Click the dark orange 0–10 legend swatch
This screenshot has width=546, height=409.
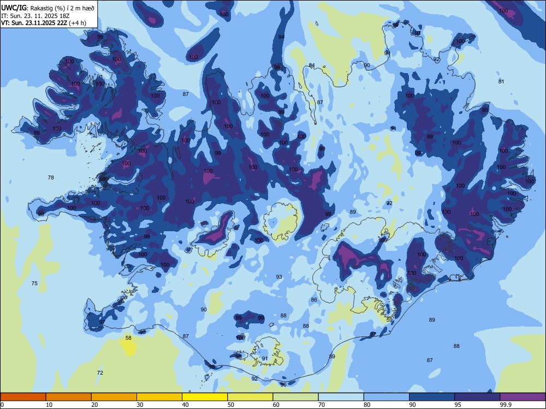tap(23, 397)
